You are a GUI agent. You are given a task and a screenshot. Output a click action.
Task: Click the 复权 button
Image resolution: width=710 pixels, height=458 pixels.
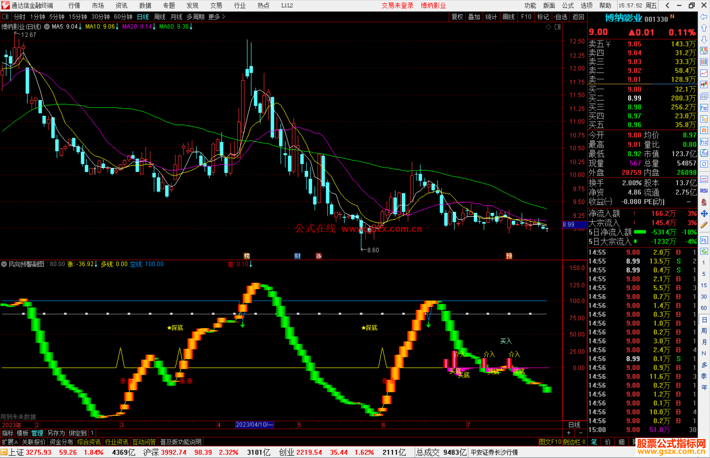click(457, 17)
